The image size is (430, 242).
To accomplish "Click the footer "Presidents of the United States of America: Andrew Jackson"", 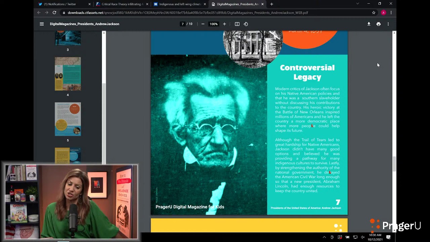I will point(306,208).
